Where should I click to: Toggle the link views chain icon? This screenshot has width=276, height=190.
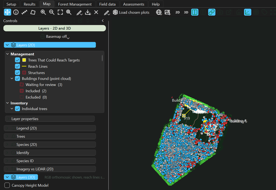211,12
